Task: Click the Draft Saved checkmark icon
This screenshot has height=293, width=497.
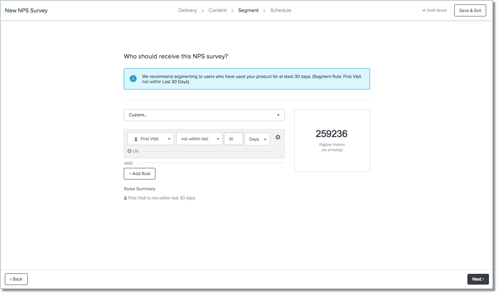Action: click(x=424, y=10)
